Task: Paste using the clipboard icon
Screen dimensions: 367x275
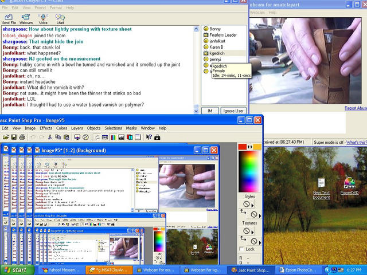Action: tap(67, 137)
